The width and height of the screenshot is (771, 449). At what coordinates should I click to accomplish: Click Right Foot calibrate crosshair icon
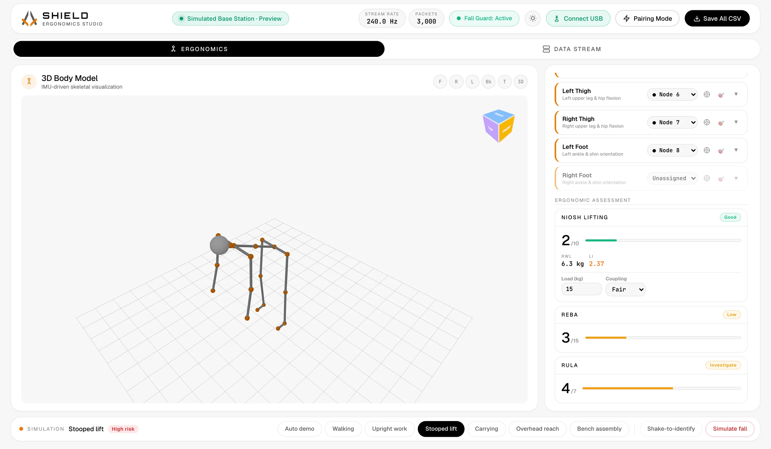click(x=707, y=178)
